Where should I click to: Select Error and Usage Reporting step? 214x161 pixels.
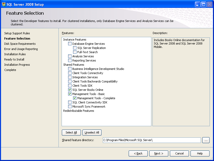[x=21, y=49]
